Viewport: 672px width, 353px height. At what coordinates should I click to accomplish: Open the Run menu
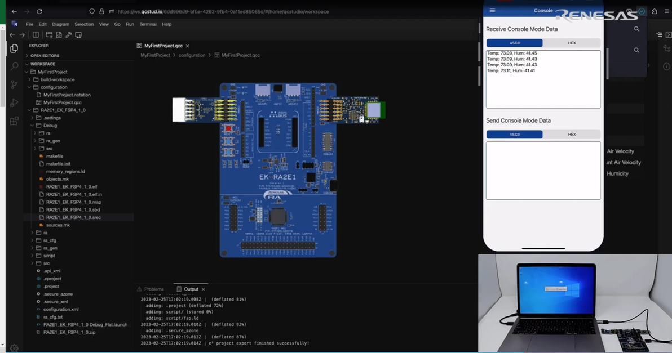130,24
